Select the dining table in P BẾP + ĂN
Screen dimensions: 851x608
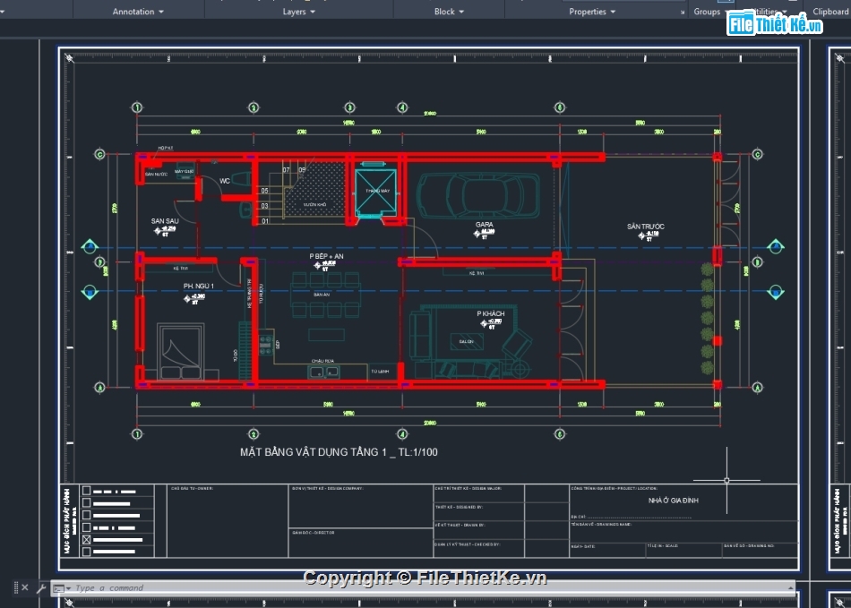(325, 294)
